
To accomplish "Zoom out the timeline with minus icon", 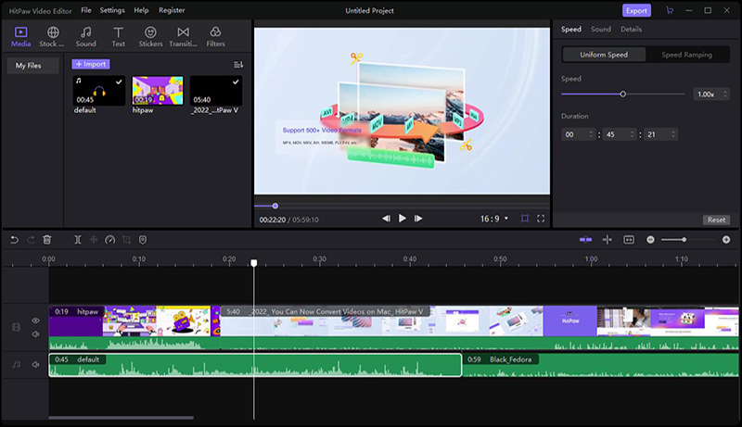I will tap(651, 240).
